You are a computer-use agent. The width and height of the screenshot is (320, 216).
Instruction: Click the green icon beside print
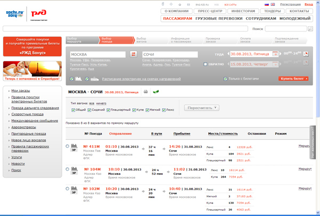point(156,92)
